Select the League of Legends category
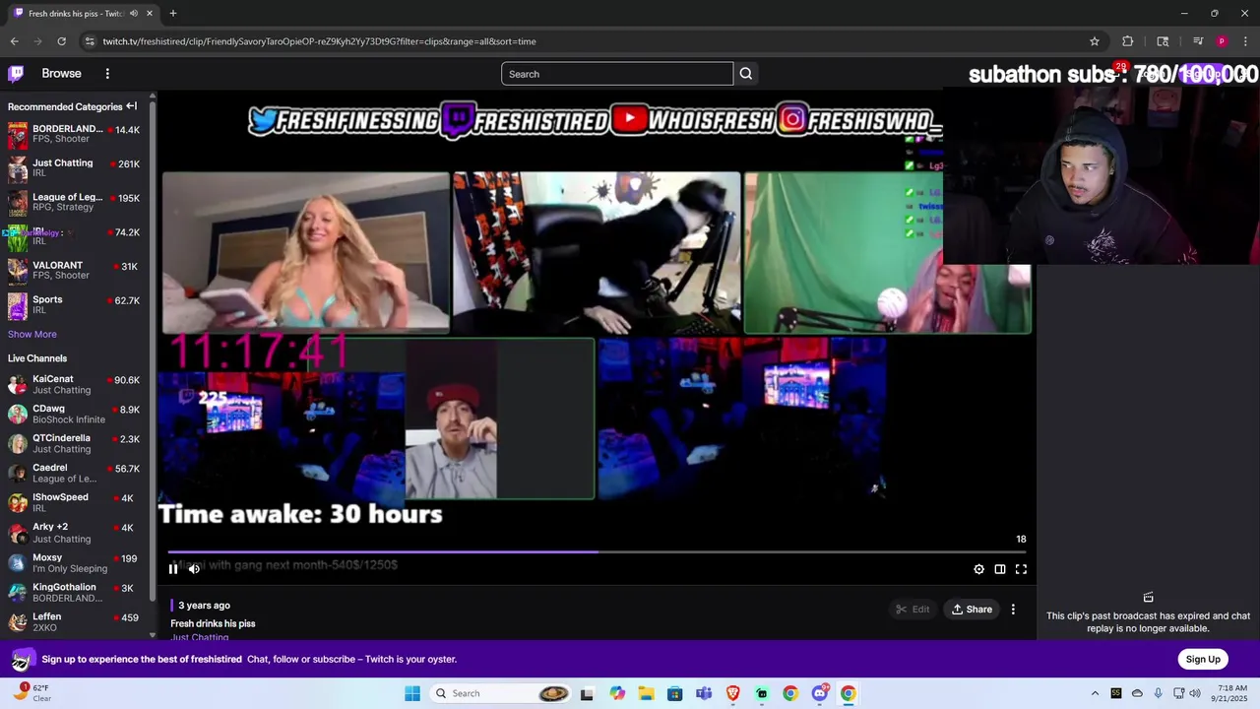Viewport: 1260px width, 709px height. (75, 203)
